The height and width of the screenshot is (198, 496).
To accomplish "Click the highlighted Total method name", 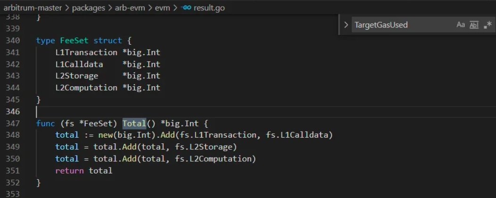I will point(134,123).
